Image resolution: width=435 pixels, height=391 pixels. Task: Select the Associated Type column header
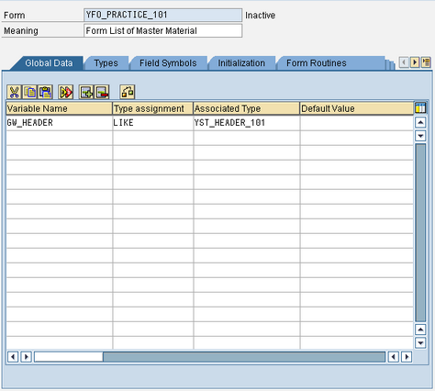(x=247, y=108)
